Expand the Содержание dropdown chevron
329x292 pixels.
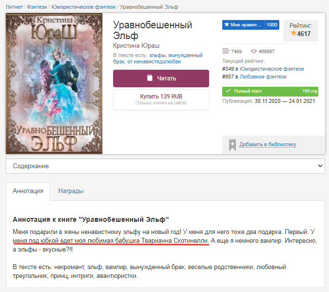[x=320, y=166]
